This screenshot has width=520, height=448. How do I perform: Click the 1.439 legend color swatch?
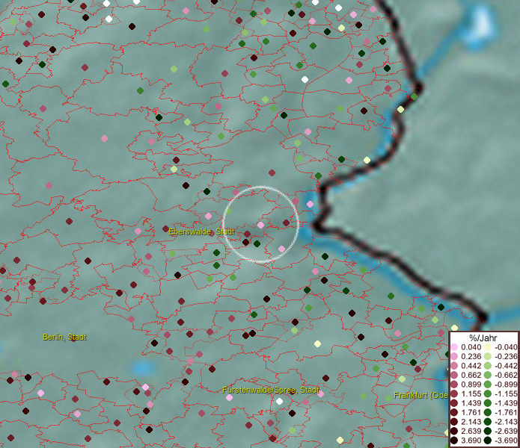[454, 403]
